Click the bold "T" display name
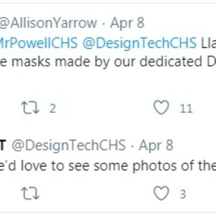216x216 pixels. coord(3,146)
